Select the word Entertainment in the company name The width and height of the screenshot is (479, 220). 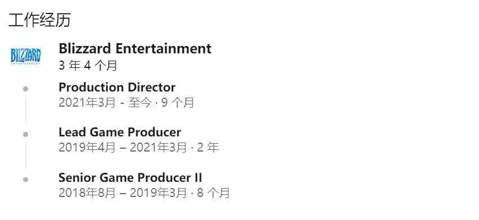(x=164, y=48)
